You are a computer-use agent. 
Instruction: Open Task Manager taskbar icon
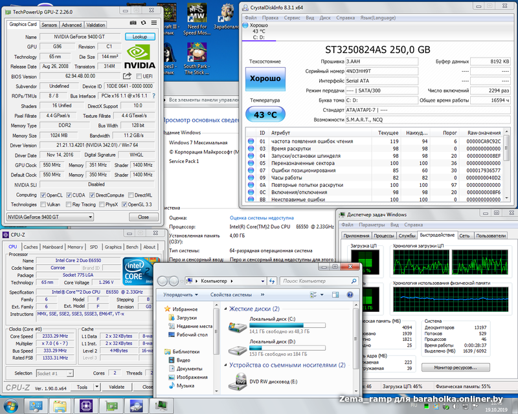pos(161,406)
